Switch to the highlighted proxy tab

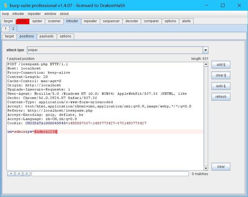23,21
